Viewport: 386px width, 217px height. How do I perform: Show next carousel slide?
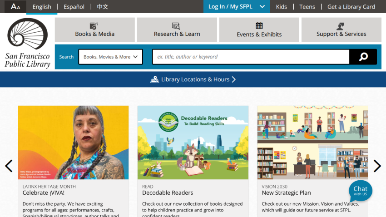(377, 166)
